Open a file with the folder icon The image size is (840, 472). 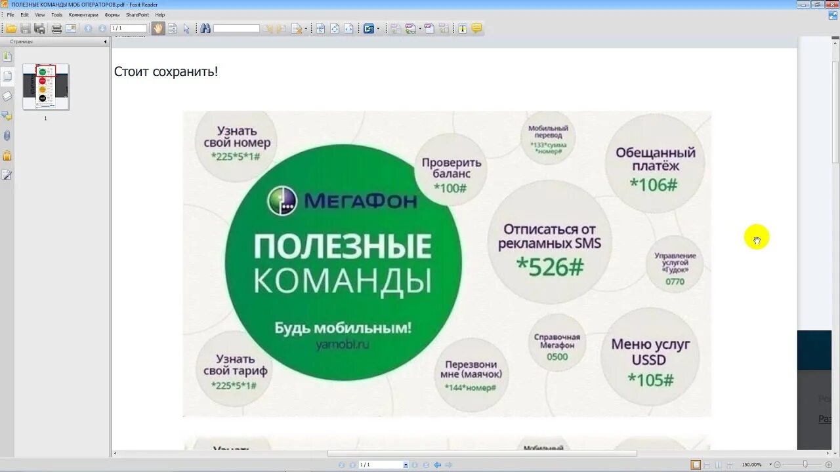11,28
